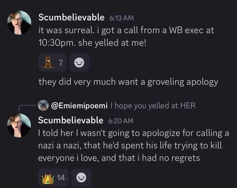Jump to the quoted 'I hope you yelled at HER' message
The width and height of the screenshot is (237, 188).
click(x=153, y=106)
